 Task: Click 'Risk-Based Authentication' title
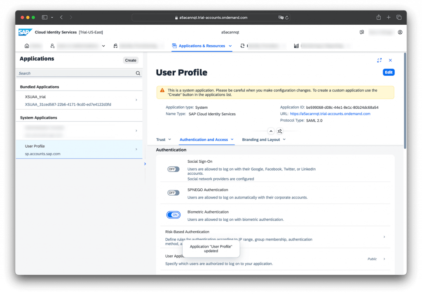click(187, 232)
